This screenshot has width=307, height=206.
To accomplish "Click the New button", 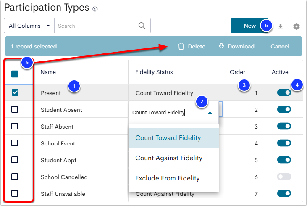I will 249,26.
